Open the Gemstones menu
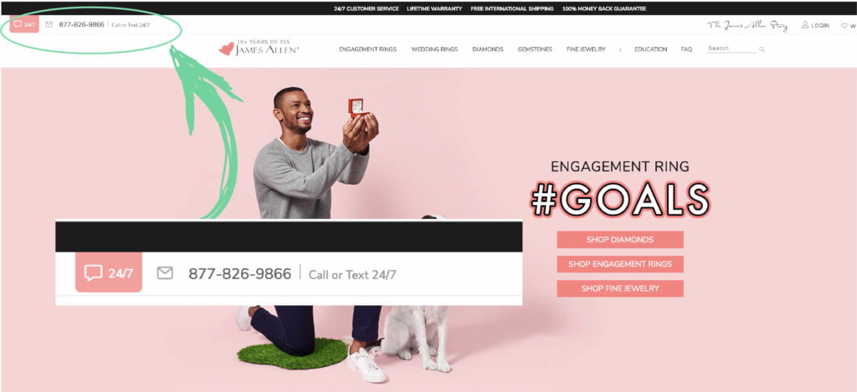Image resolution: width=857 pixels, height=392 pixels. (x=535, y=49)
